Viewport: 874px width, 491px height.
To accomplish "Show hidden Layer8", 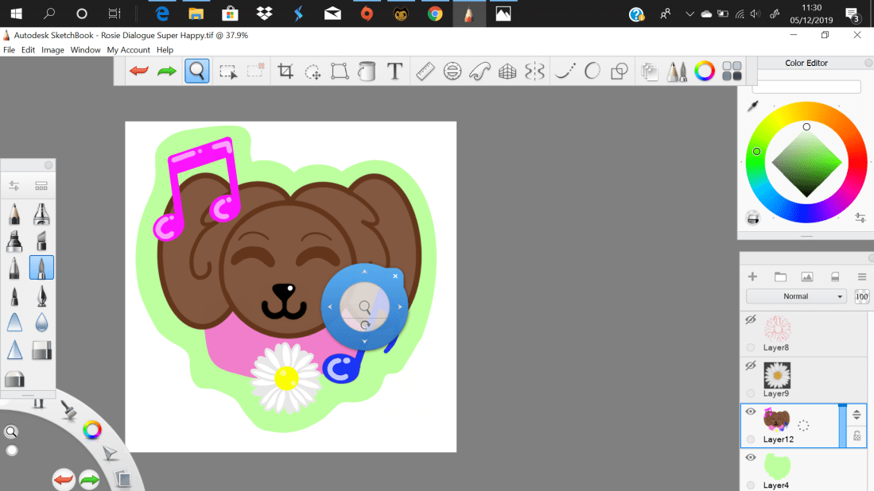I will [x=750, y=320].
